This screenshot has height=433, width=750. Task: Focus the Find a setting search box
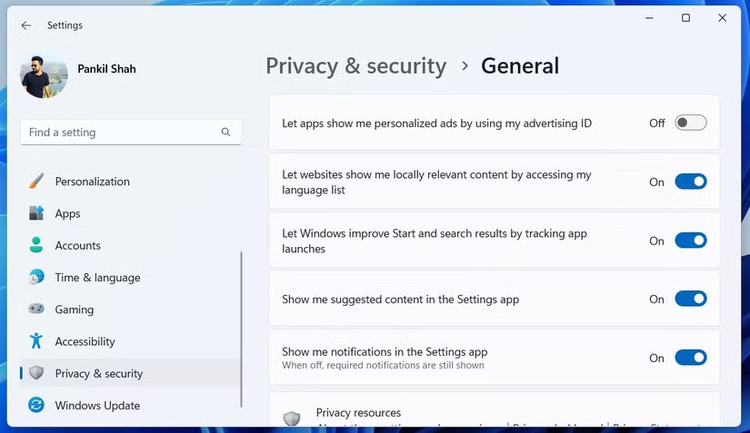[x=131, y=133]
